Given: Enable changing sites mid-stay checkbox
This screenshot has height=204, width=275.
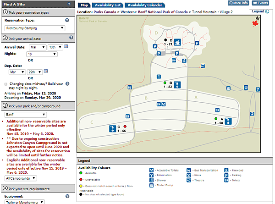Looking at the screenshot, I should [x=6, y=84].
